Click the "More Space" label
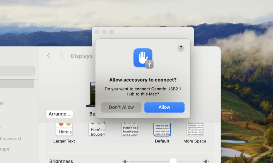 click(195, 141)
